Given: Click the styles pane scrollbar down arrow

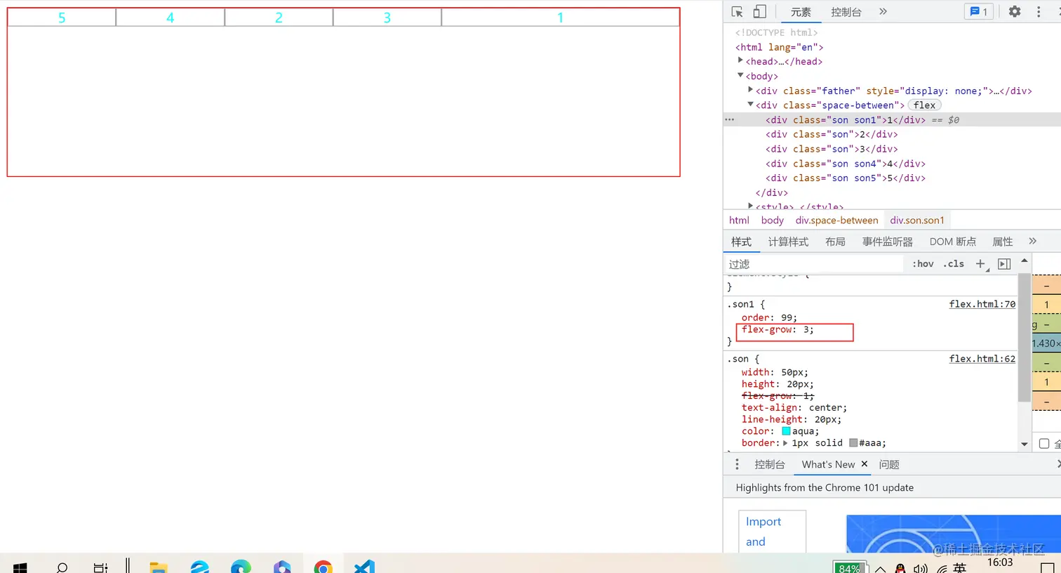Looking at the screenshot, I should pyautogui.click(x=1025, y=444).
